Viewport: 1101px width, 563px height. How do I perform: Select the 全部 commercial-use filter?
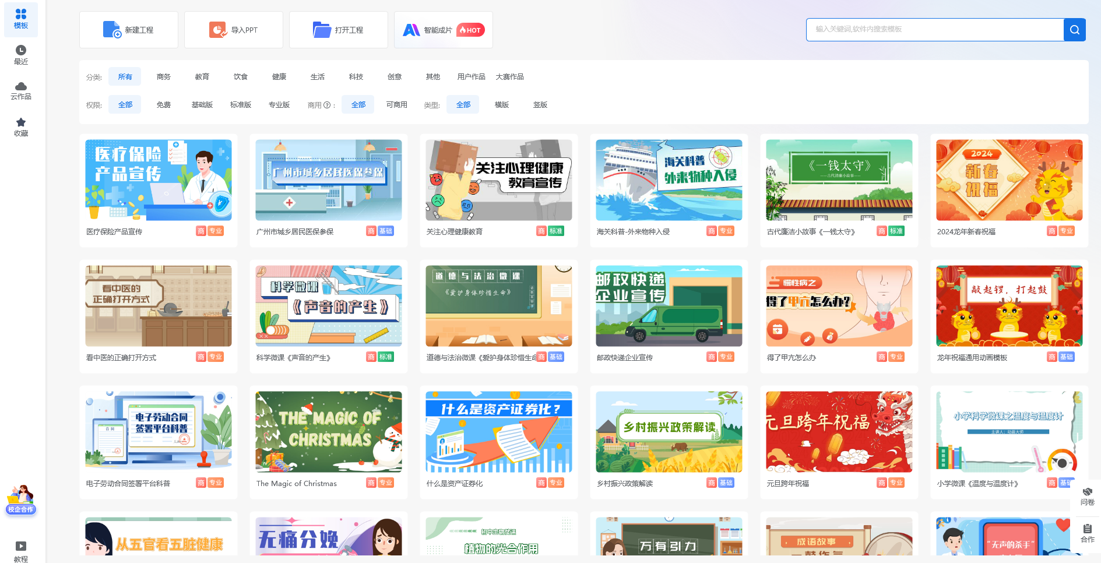(x=358, y=105)
